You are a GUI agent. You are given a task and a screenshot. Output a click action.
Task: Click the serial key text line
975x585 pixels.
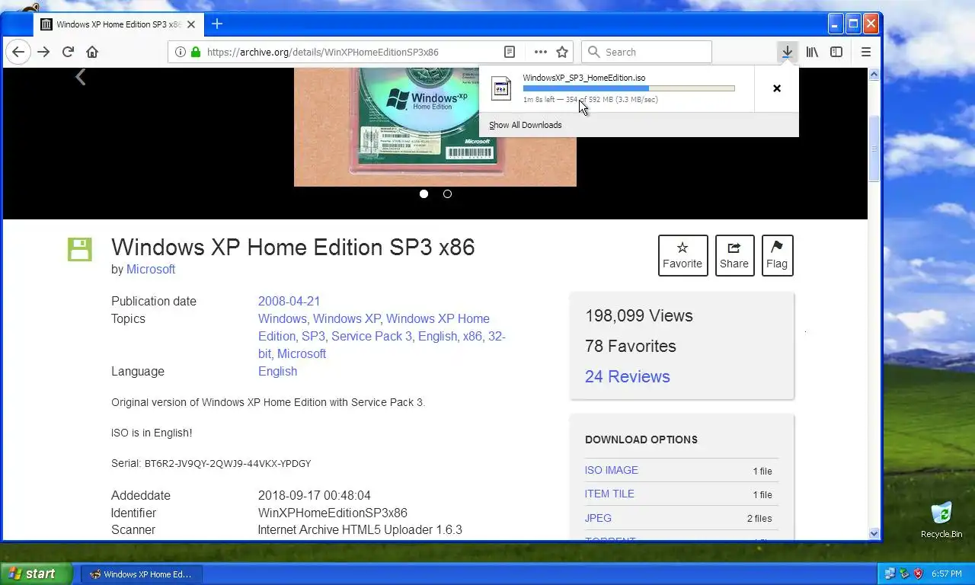211,463
